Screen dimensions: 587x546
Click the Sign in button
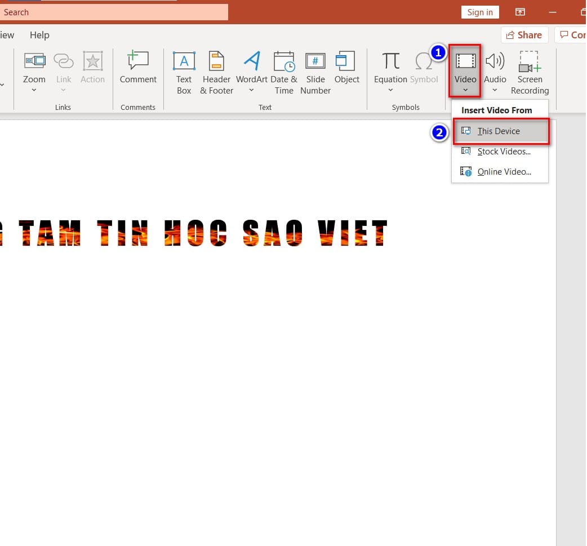[480, 12]
